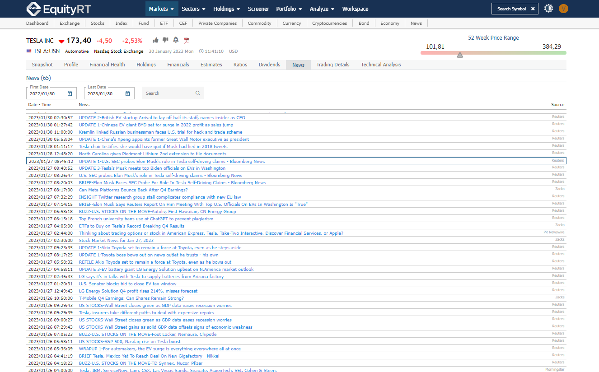Click the Automotive sector label
This screenshot has height=372, width=599.
[77, 51]
